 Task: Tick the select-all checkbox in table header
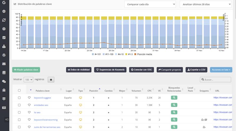tap(19, 90)
